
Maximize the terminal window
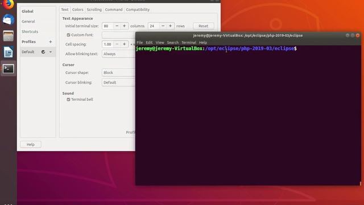coord(353,35)
